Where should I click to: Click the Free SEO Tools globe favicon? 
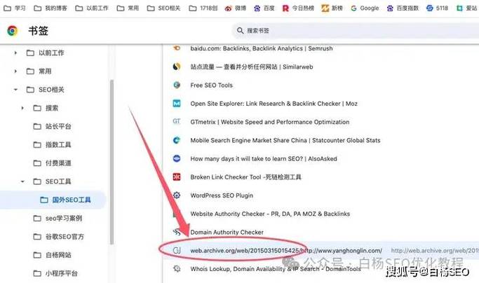coord(177,85)
